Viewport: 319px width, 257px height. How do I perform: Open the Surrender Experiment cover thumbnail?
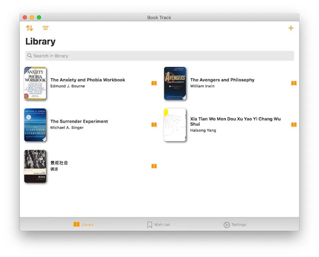pyautogui.click(x=35, y=125)
